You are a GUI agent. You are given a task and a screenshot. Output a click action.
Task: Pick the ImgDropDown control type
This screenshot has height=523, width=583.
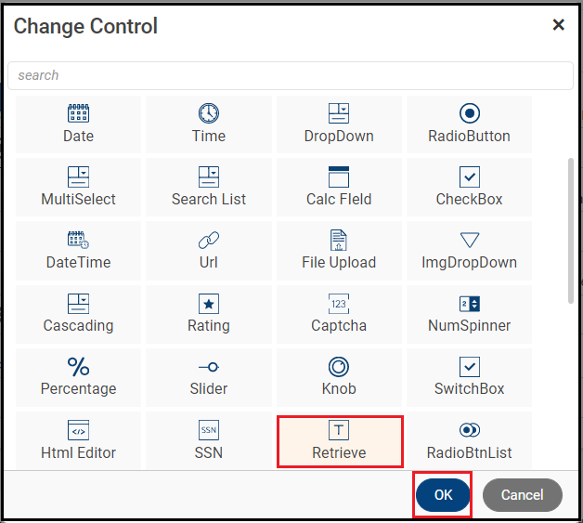pyautogui.click(x=469, y=250)
